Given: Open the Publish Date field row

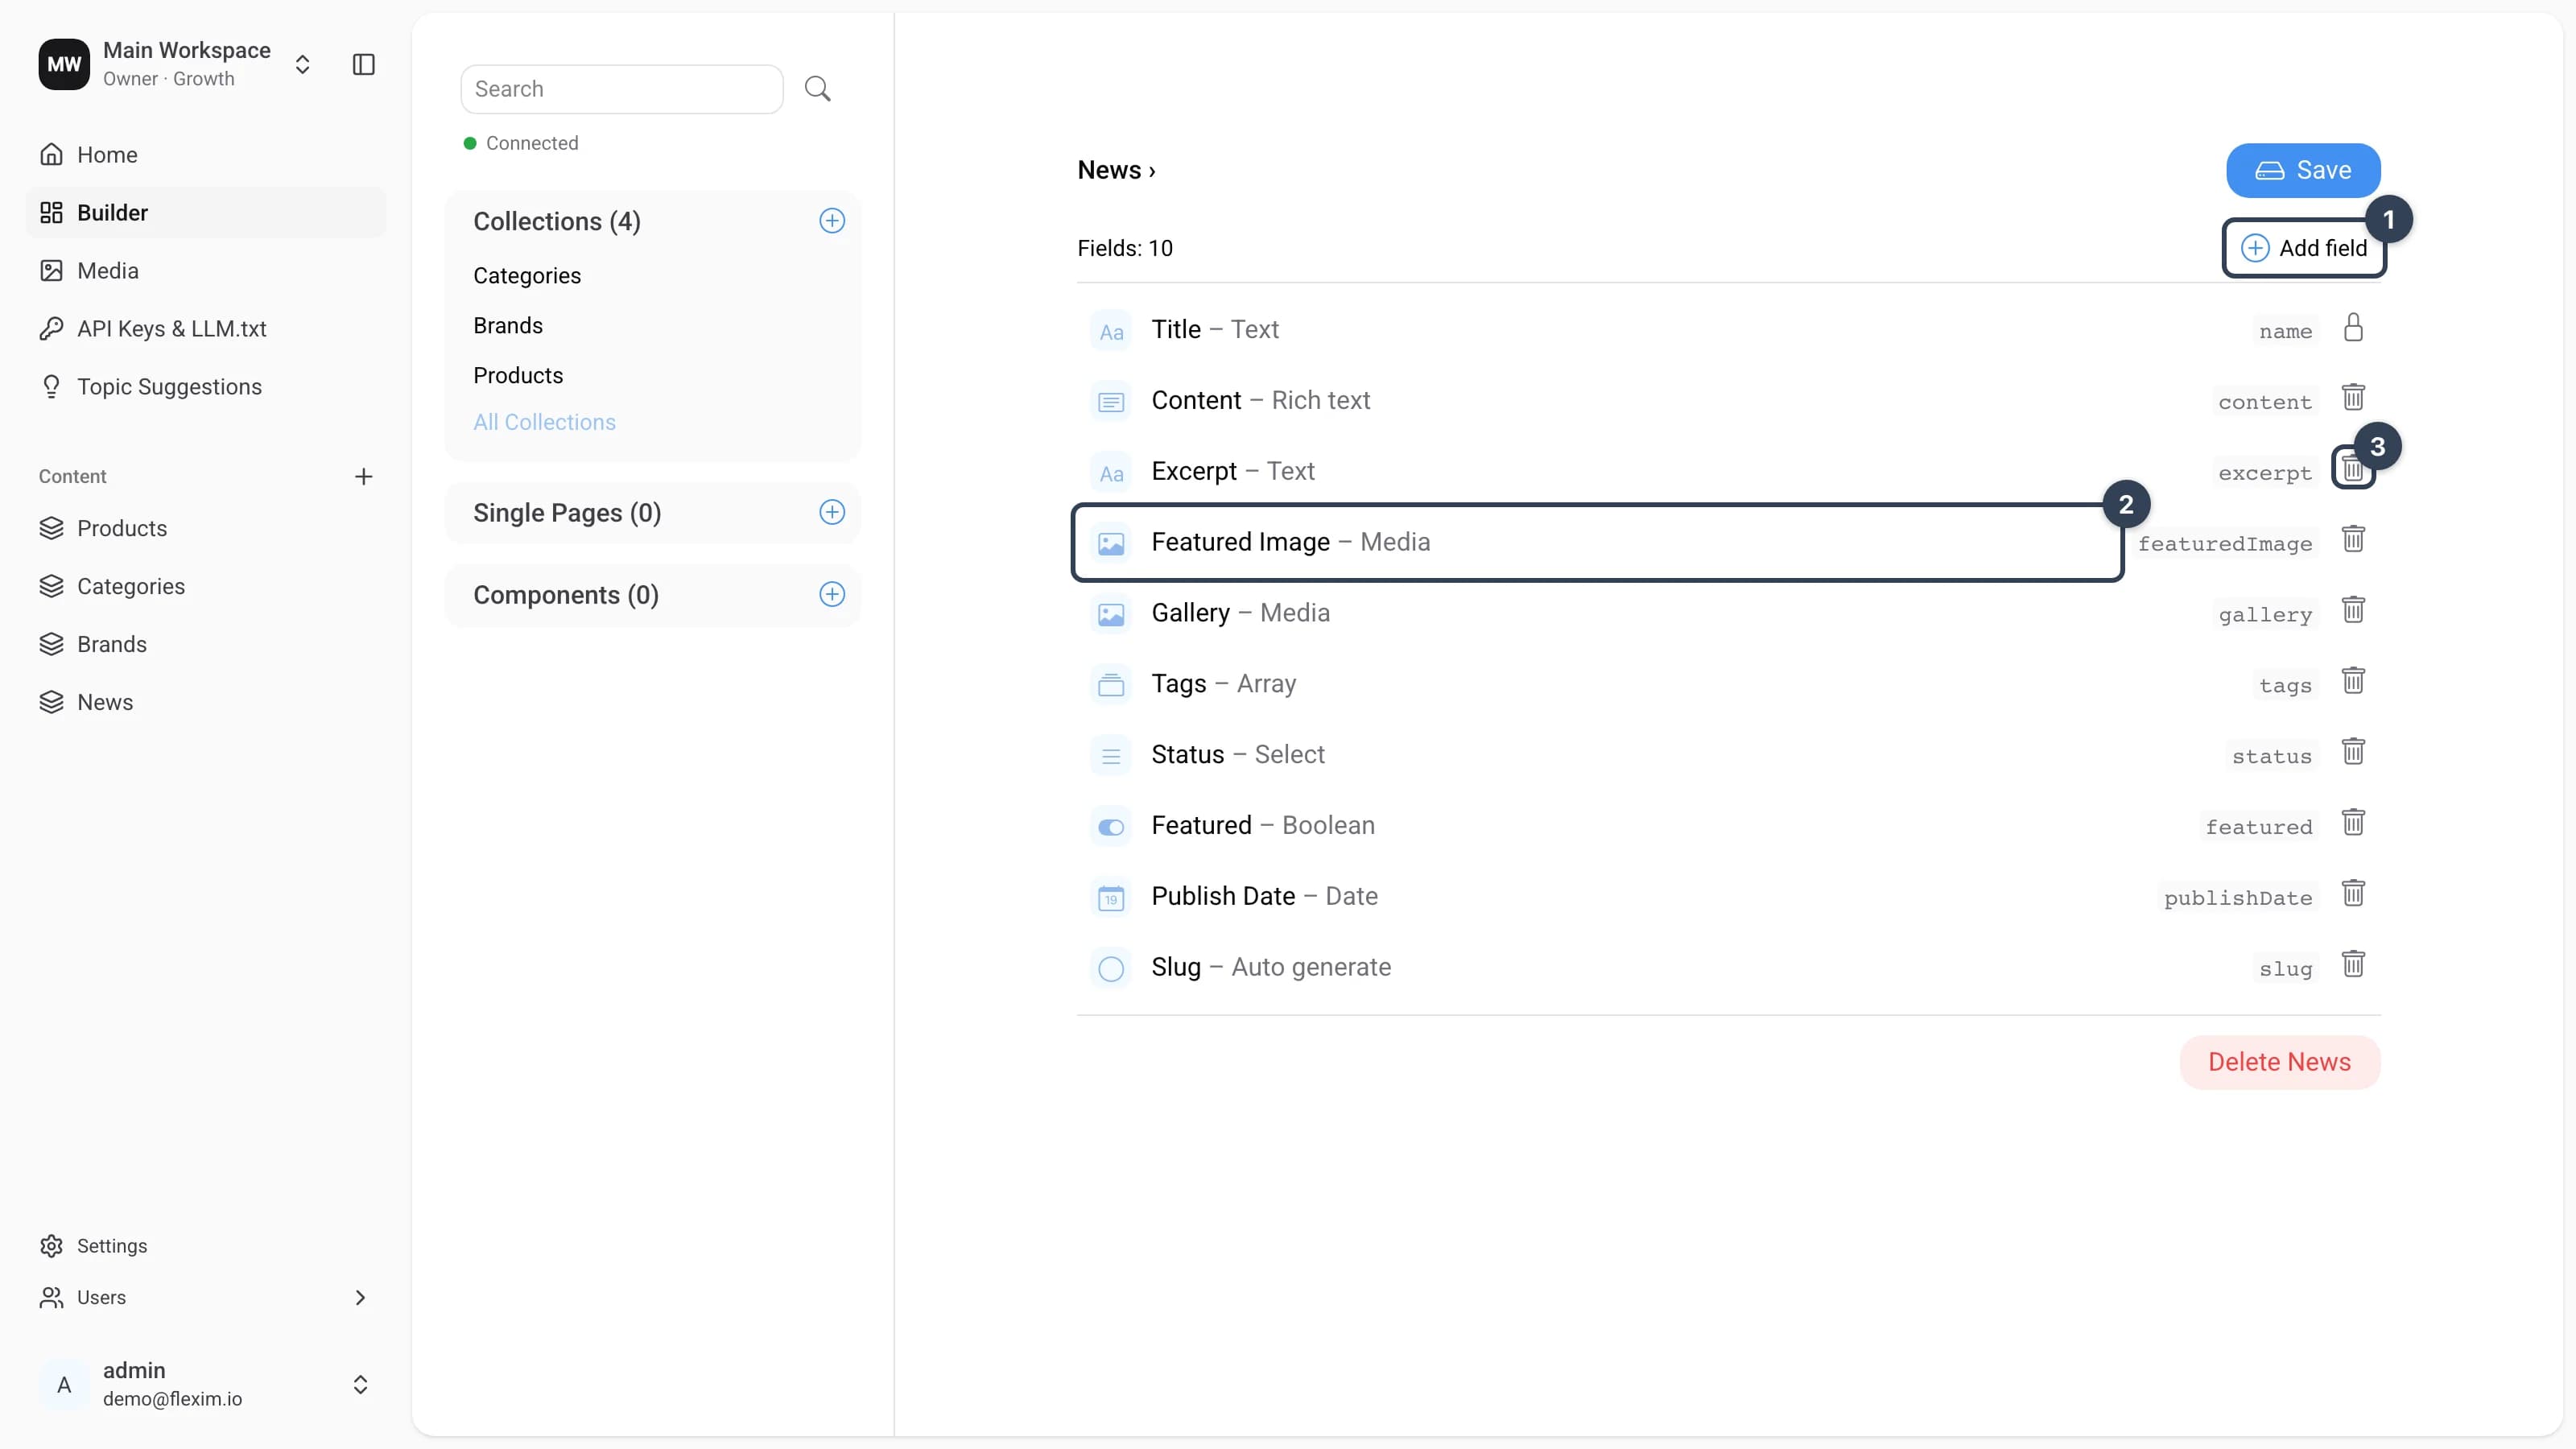Looking at the screenshot, I should click(1729, 897).
